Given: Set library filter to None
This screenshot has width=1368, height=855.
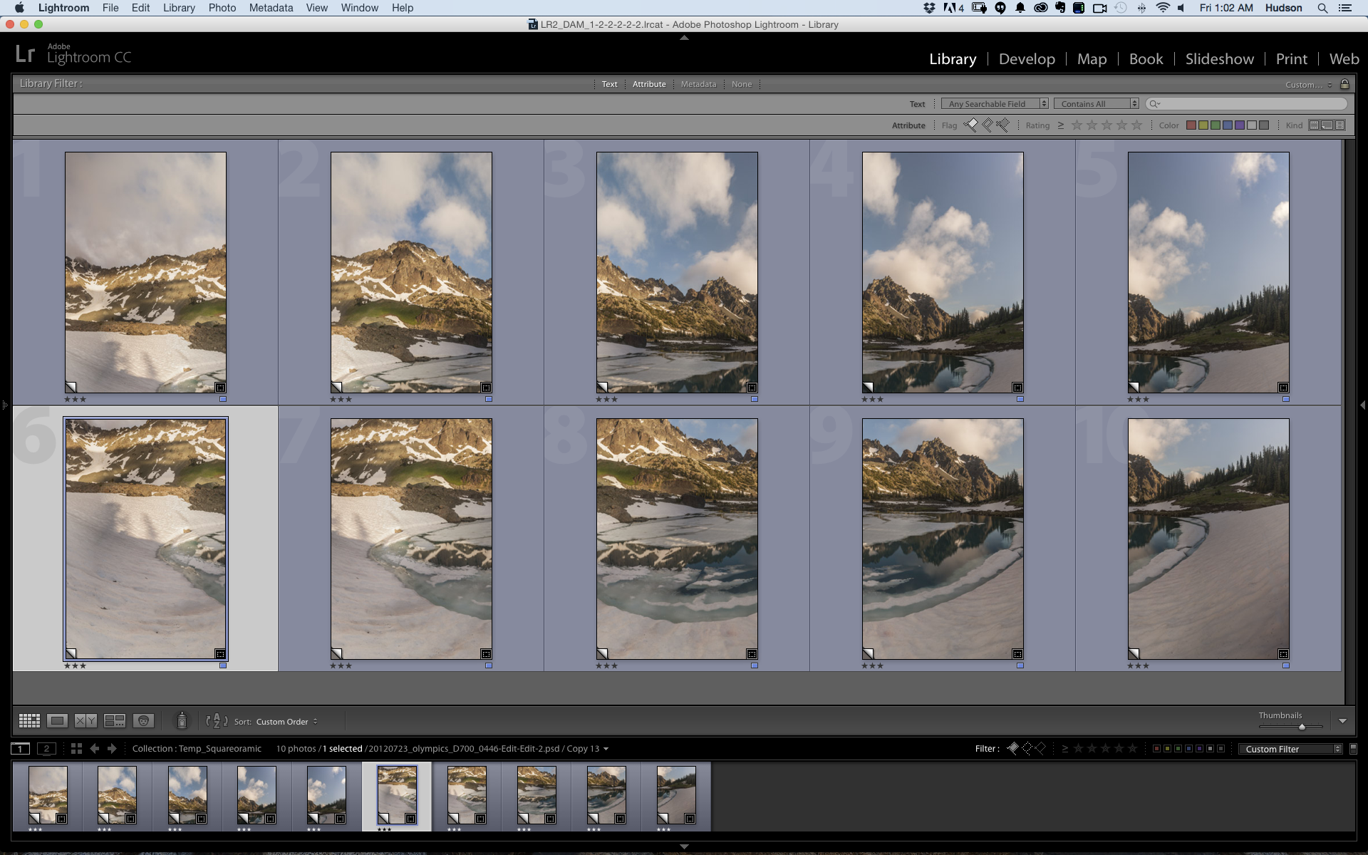Looking at the screenshot, I should click(x=741, y=84).
